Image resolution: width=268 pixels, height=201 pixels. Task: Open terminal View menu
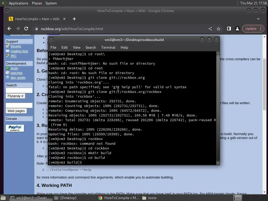click(x=77, y=48)
